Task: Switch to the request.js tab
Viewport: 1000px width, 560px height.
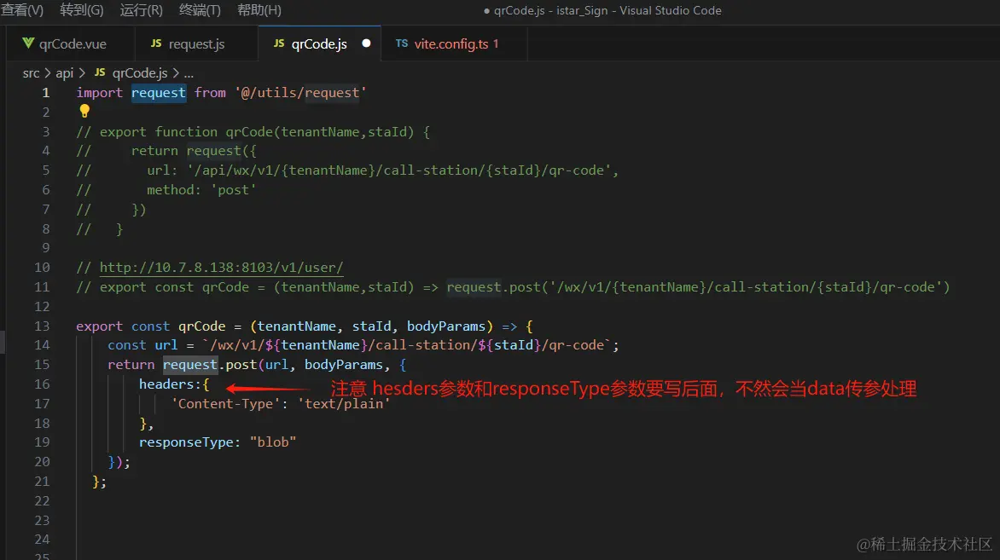Action: [195, 43]
